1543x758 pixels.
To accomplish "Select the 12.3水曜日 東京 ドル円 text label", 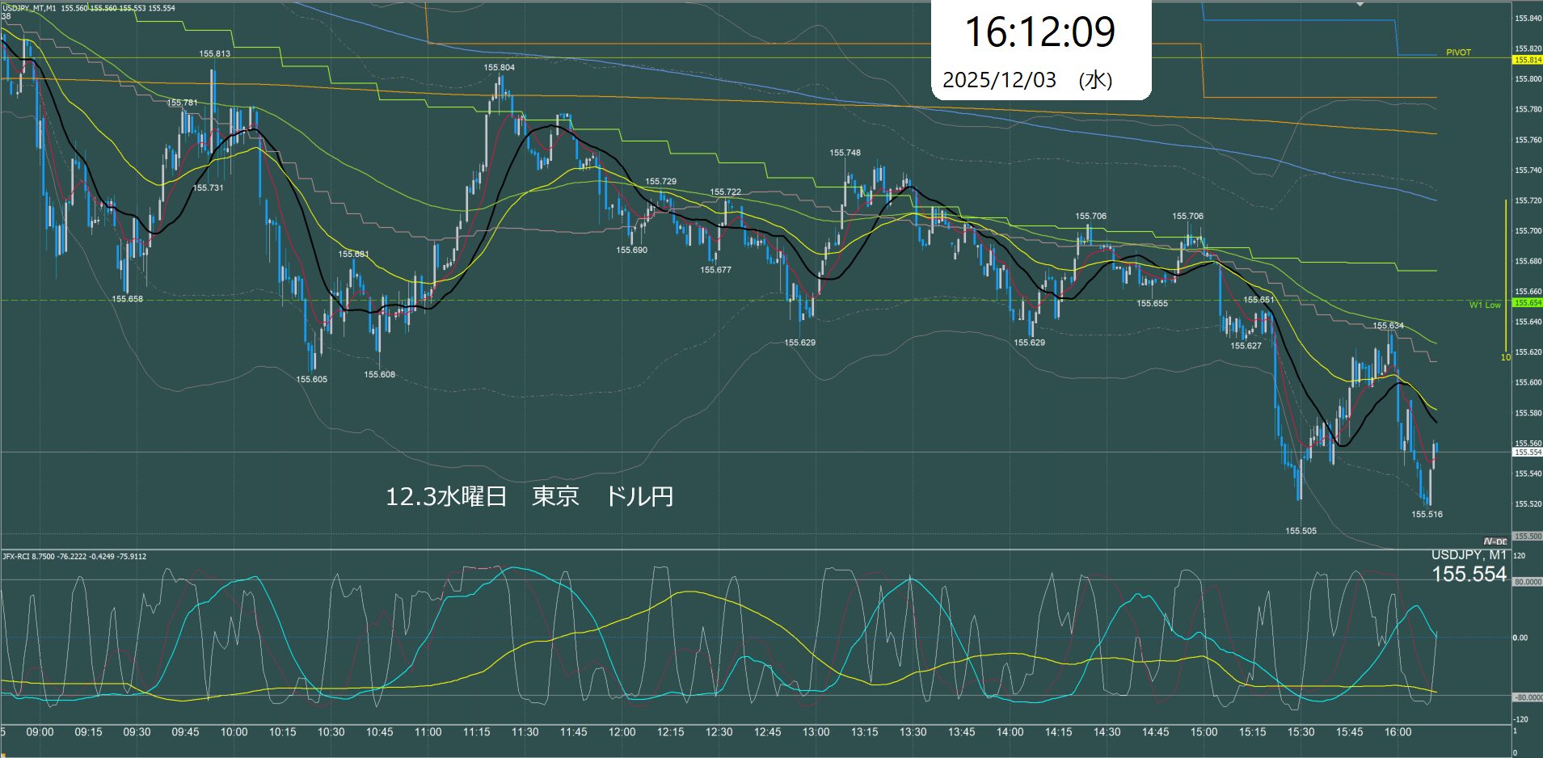I will point(529,496).
